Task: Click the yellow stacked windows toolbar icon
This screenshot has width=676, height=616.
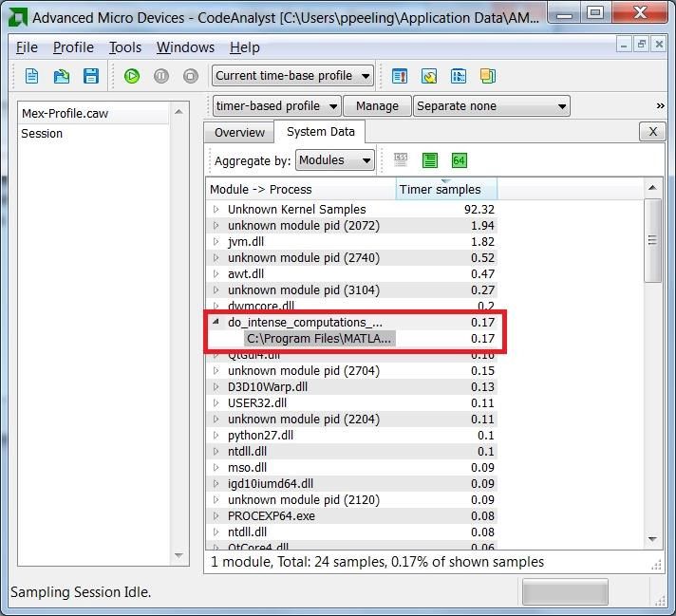Action: click(488, 76)
